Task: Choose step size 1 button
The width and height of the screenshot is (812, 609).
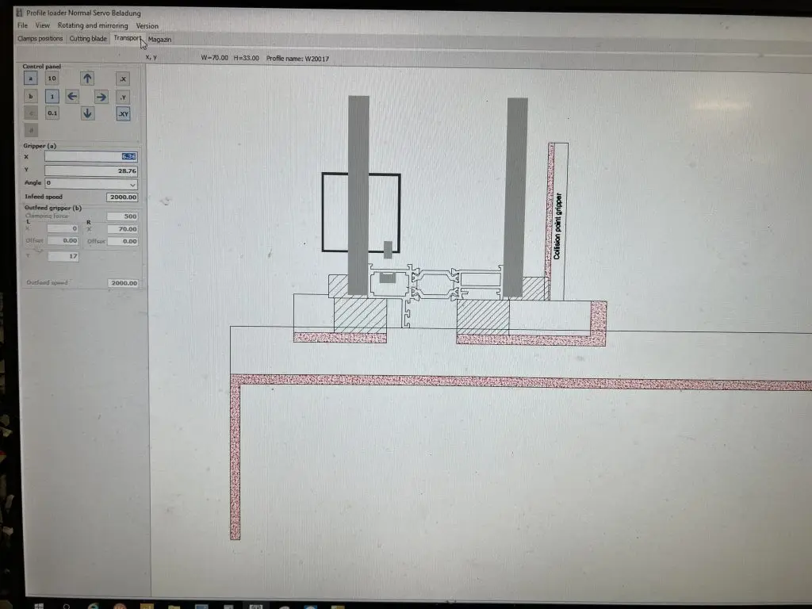Action: pos(52,96)
